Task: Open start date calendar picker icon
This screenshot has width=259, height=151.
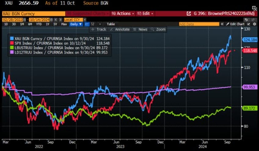Action: (25, 20)
